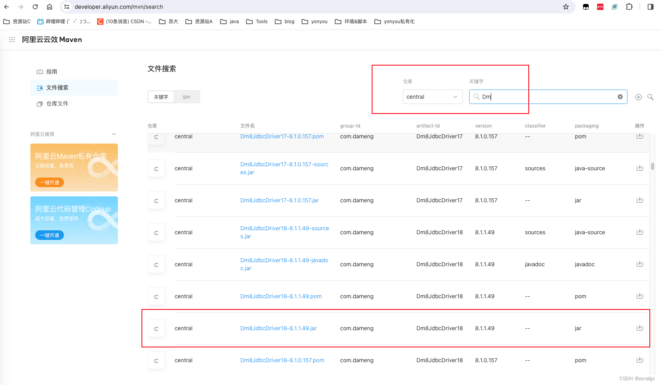Download Dm8JdbcDriver17-8.1.0.157-sources.jar via its download icon
This screenshot has width=661, height=385.
point(640,168)
